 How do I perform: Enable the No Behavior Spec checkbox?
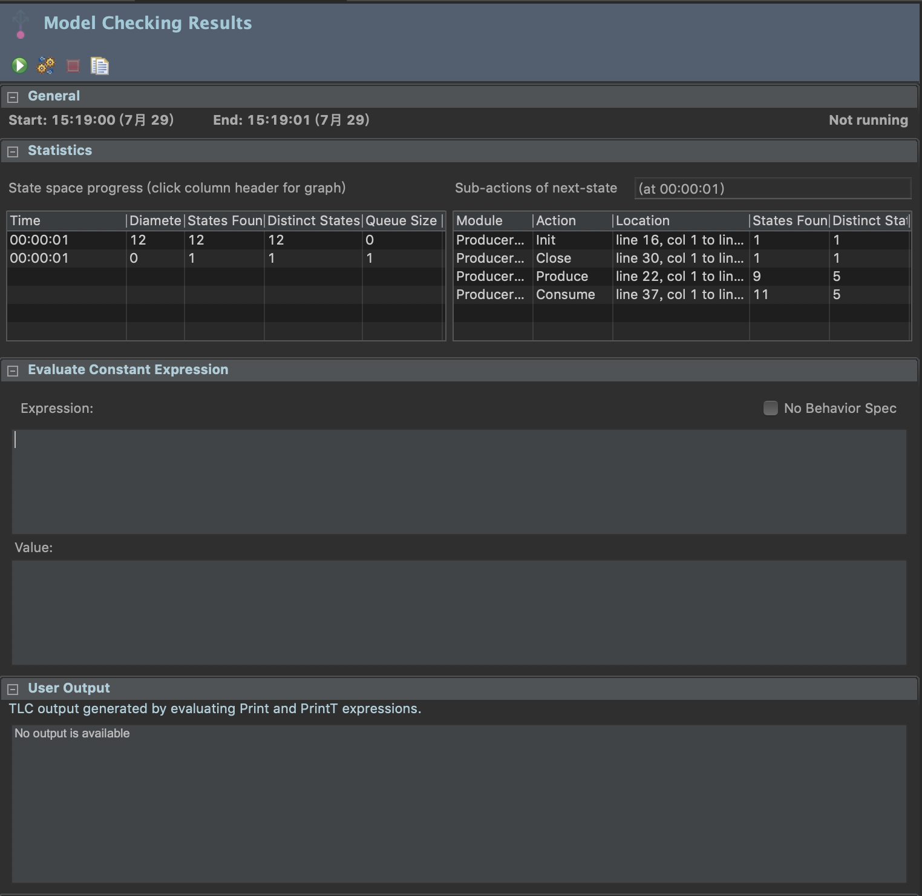coord(770,408)
